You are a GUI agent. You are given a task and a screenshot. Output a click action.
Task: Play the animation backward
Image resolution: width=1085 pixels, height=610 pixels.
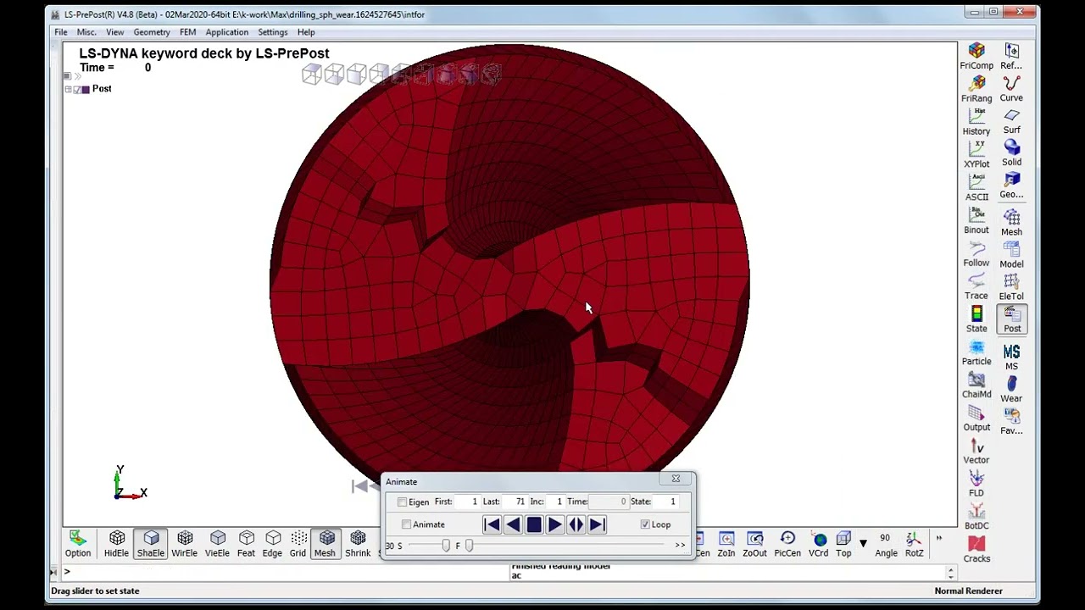513,525
